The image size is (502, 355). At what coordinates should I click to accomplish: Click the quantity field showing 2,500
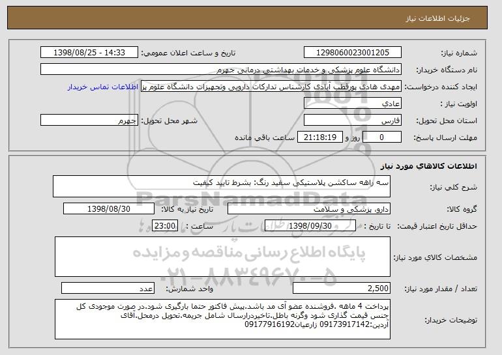[342, 288]
